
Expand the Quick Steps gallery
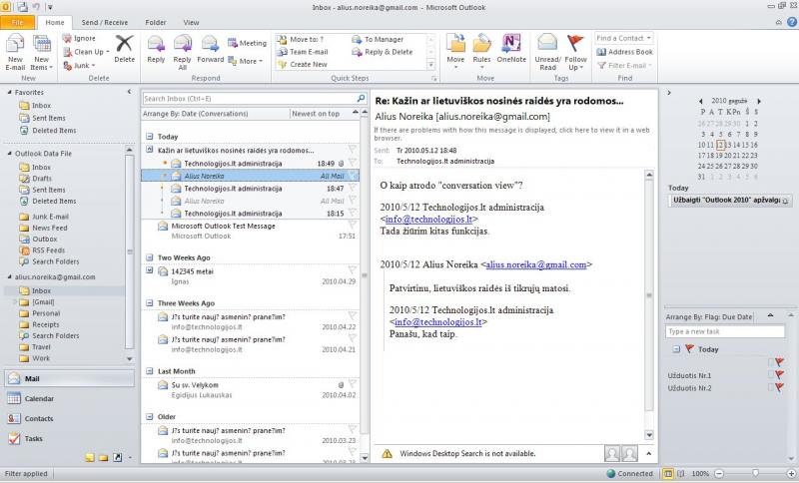[431, 65]
